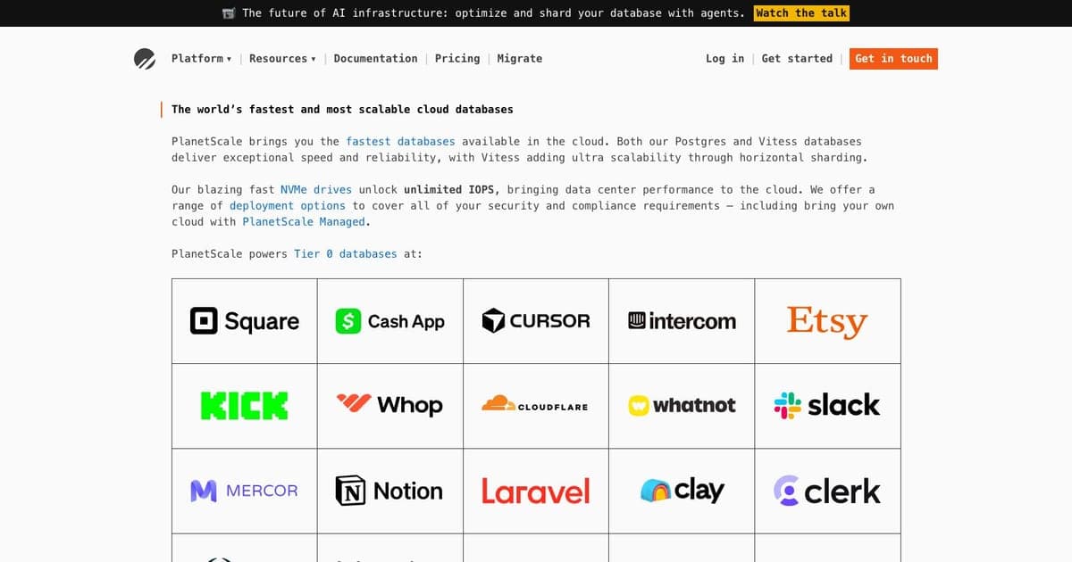Click the Intercom logo
Viewport: 1072px width, 562px height.
pos(682,321)
